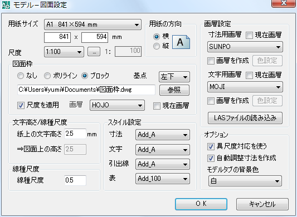
Task: Expand the 基点 左下 dropdown
Action: [174, 77]
